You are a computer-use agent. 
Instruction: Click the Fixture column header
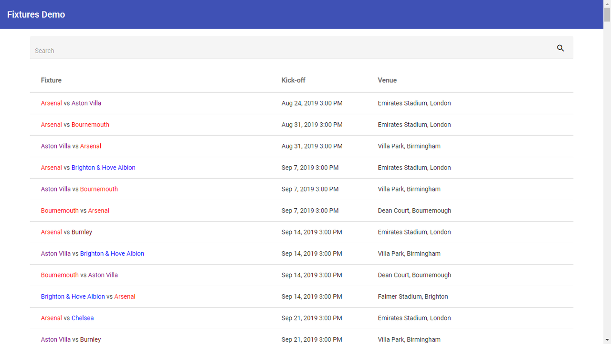[51, 80]
